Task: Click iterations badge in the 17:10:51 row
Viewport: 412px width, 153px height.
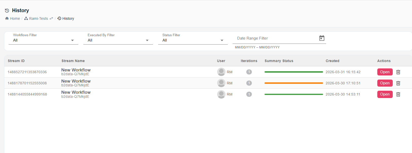Action: 249,83
